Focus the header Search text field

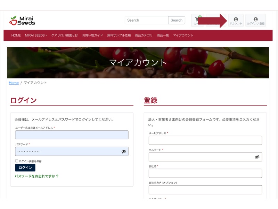146,20
